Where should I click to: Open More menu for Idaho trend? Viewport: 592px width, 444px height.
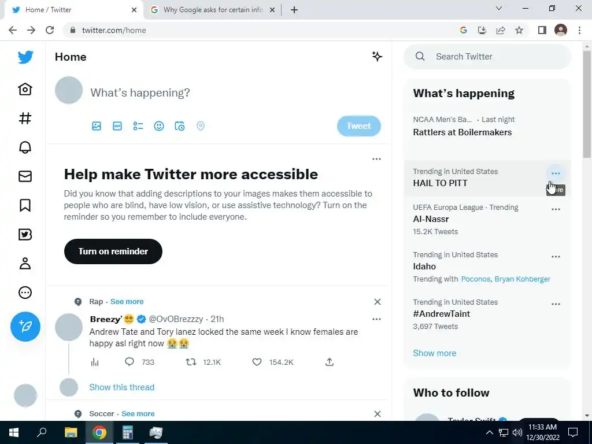pyautogui.click(x=556, y=257)
